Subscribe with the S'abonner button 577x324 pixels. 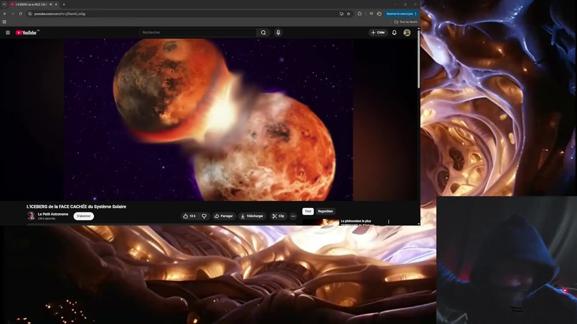(x=84, y=216)
